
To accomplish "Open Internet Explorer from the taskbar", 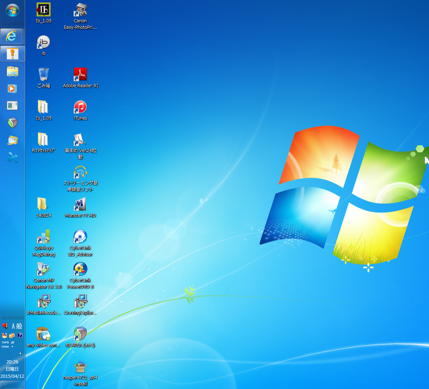I will coord(12,36).
